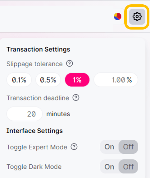
Task: Select 0.5% slippage tolerance
Action: pos(48,80)
